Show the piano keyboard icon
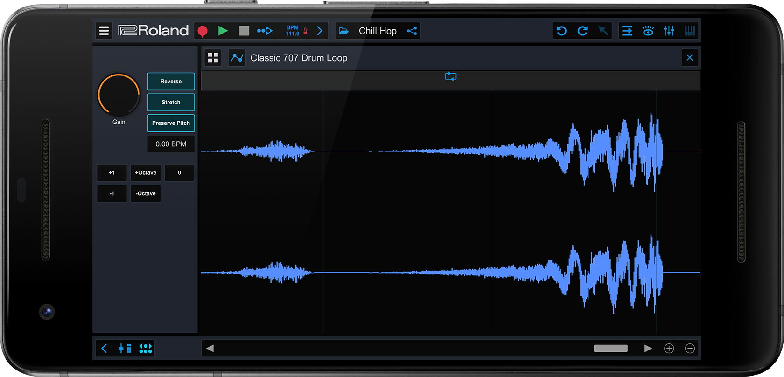 pyautogui.click(x=690, y=31)
